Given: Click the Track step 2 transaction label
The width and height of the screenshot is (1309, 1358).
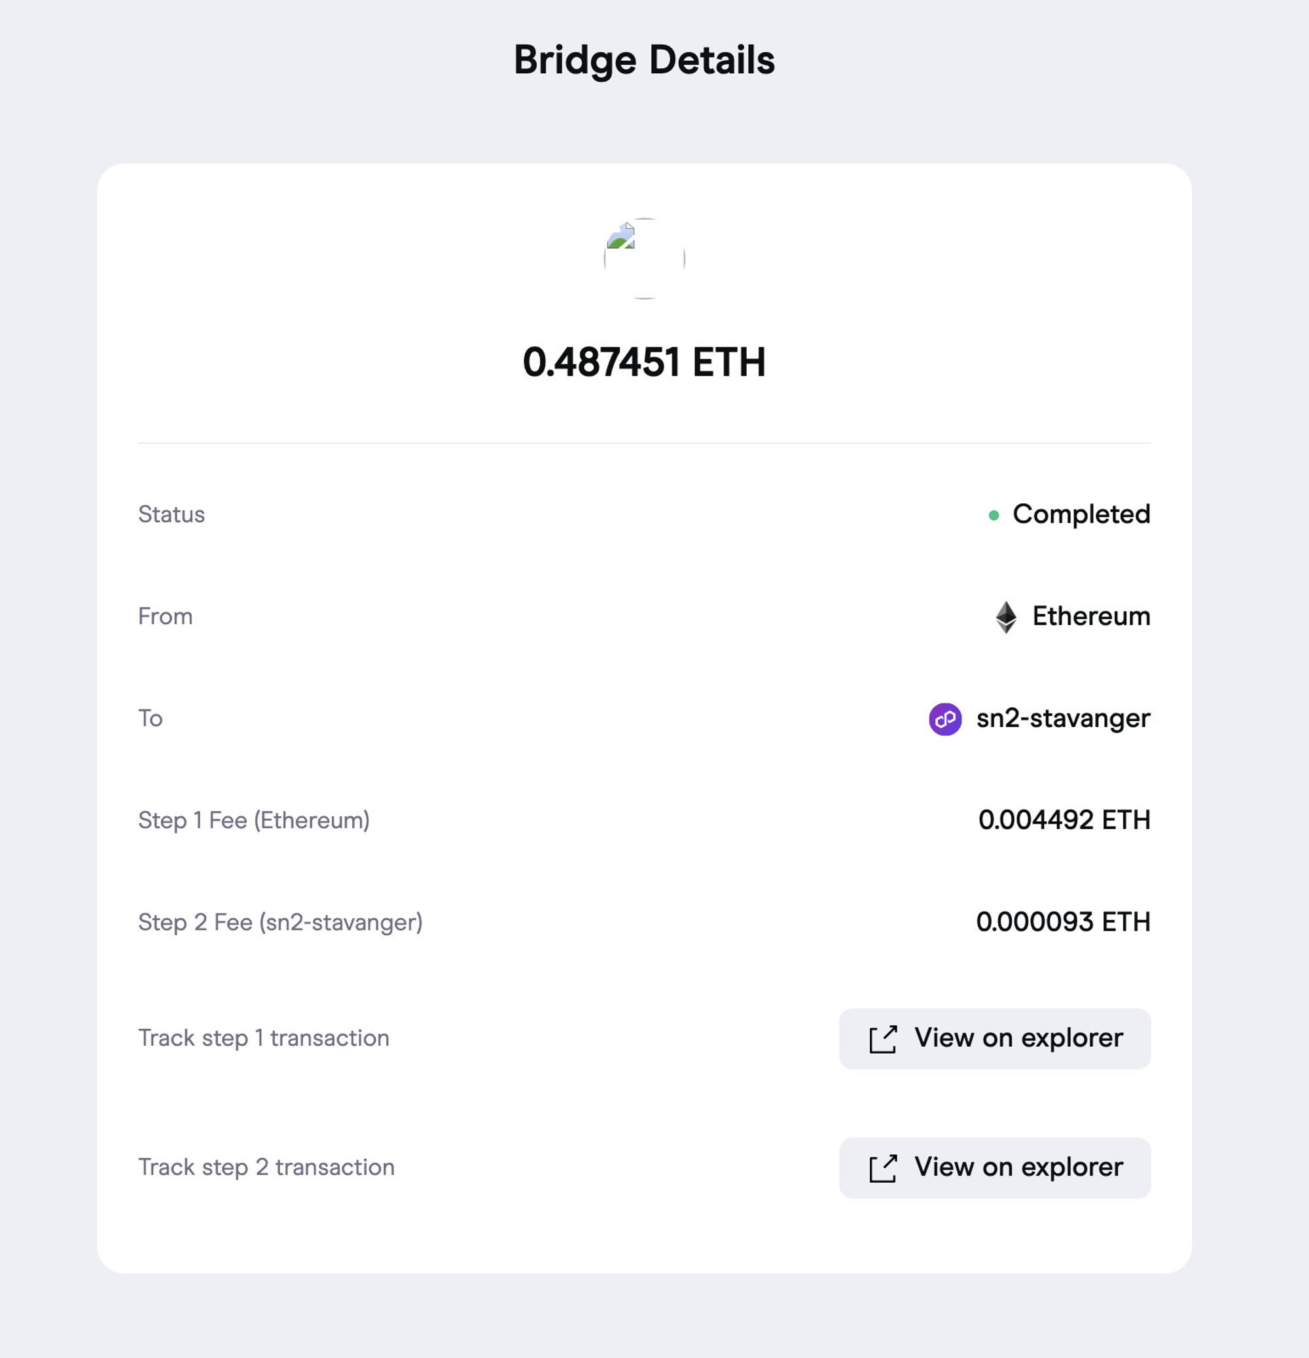Looking at the screenshot, I should coord(266,1168).
